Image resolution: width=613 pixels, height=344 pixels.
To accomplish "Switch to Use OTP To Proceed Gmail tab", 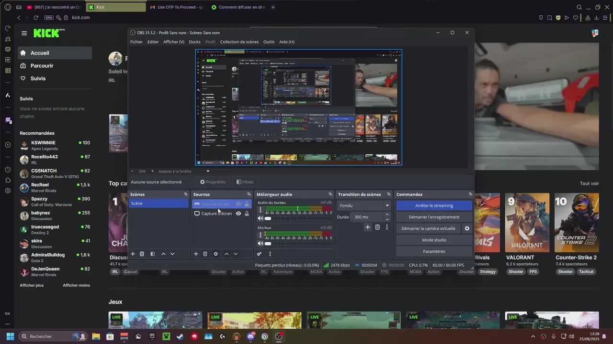I will [x=177, y=7].
